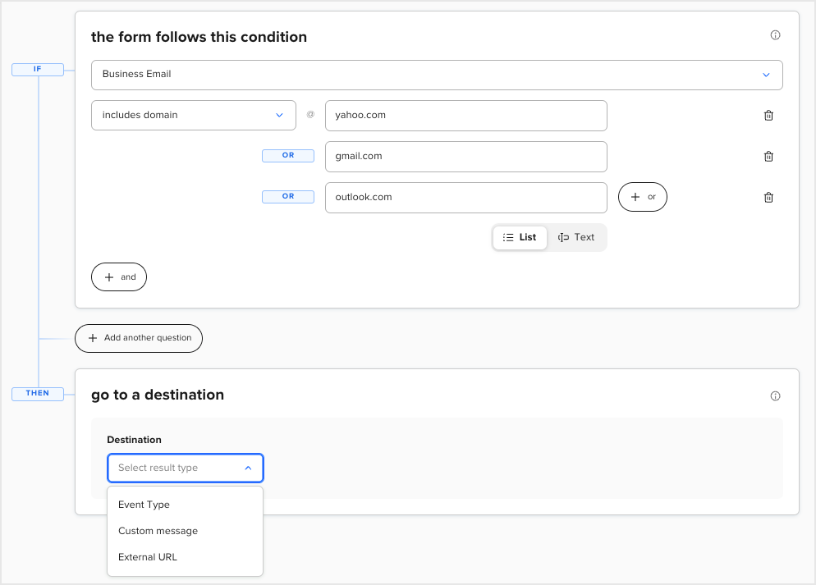Open the condition card info tooltip
The height and width of the screenshot is (585, 816).
point(775,34)
